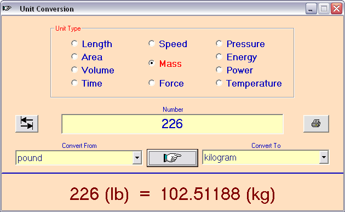
Task: Click the swap units arrows icon
Action: [27, 124]
